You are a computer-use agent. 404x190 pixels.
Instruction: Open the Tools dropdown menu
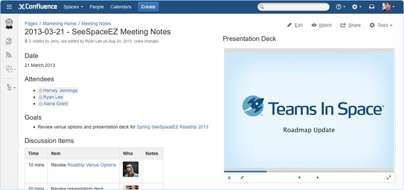(381, 25)
